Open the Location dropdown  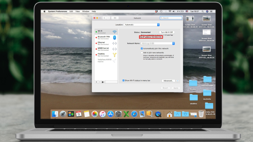[x=142, y=25]
